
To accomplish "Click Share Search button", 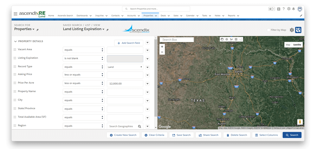I will tap(209, 135).
